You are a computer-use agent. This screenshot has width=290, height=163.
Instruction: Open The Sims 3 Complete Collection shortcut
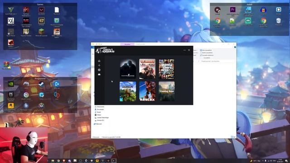click(57, 22)
